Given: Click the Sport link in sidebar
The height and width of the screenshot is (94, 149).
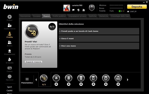Looking at the screenshot, I should pos(10,87).
